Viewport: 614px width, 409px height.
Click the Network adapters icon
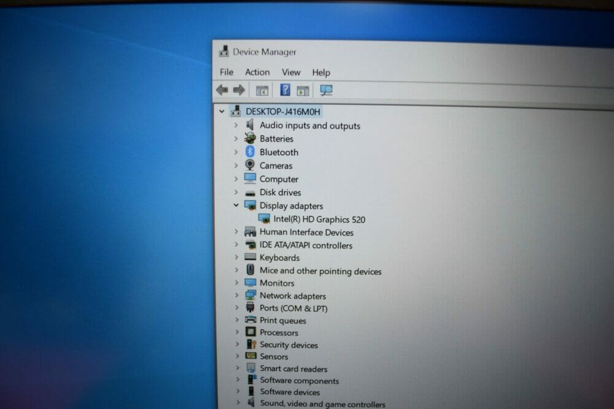[251, 295]
